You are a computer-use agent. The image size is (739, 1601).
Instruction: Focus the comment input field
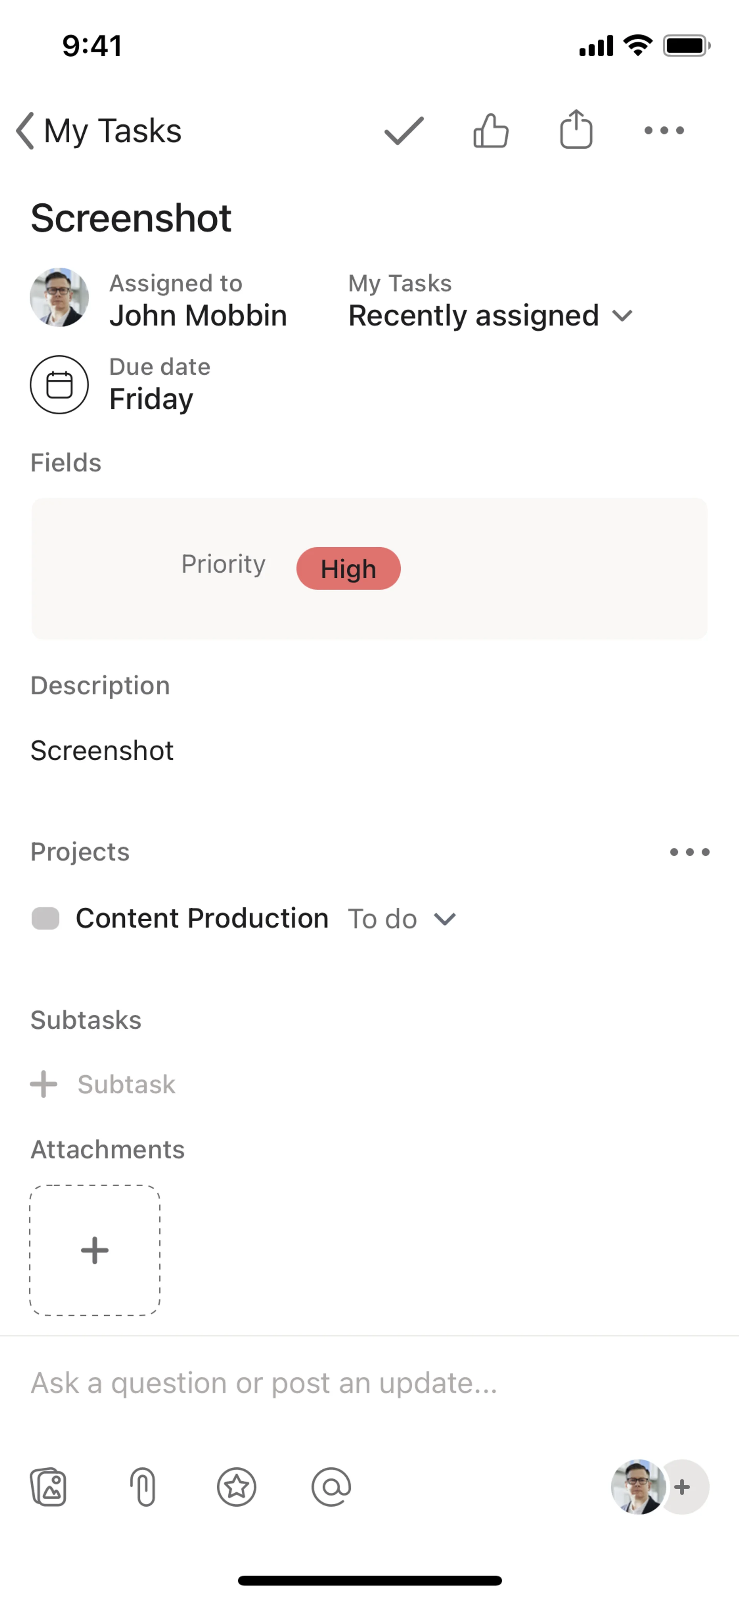coord(264,1383)
